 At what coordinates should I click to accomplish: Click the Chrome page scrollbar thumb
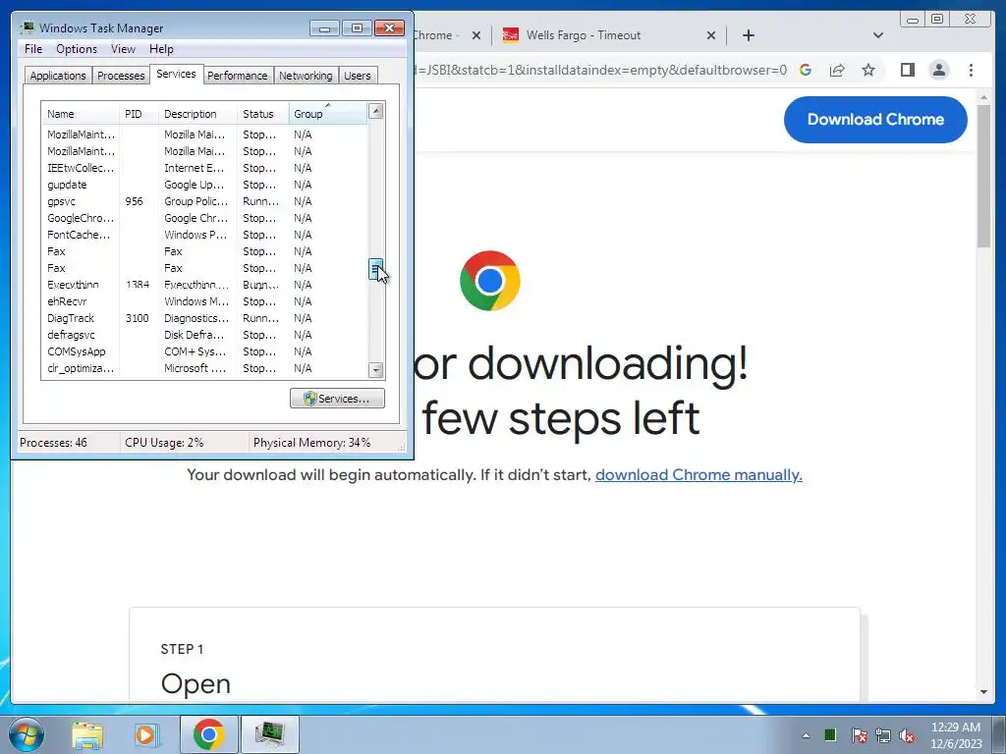[x=983, y=175]
